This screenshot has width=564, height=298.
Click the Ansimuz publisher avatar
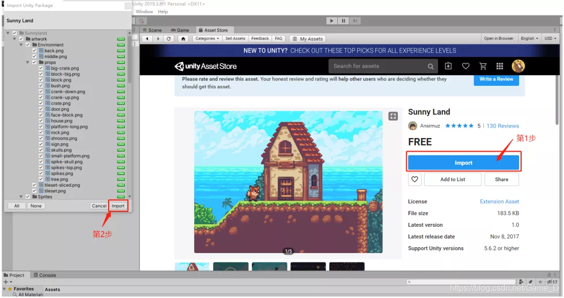tap(413, 125)
